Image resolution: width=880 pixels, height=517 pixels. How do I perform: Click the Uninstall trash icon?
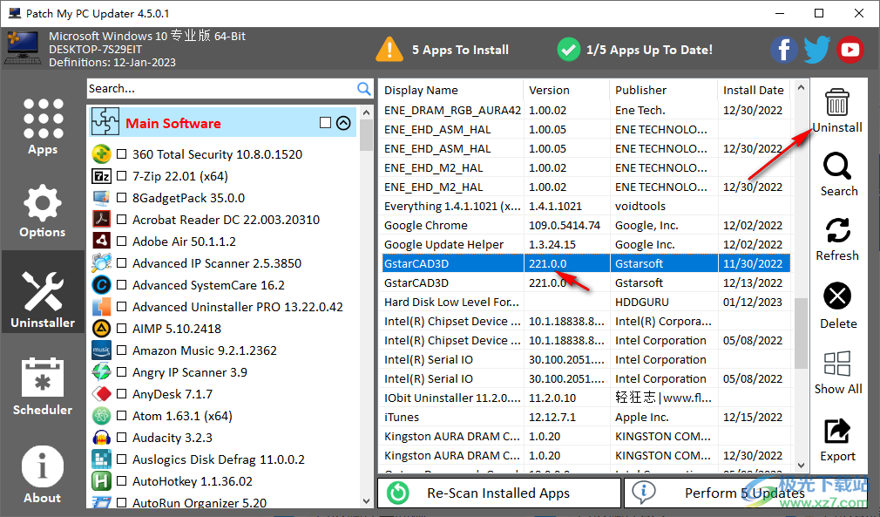pos(836,103)
